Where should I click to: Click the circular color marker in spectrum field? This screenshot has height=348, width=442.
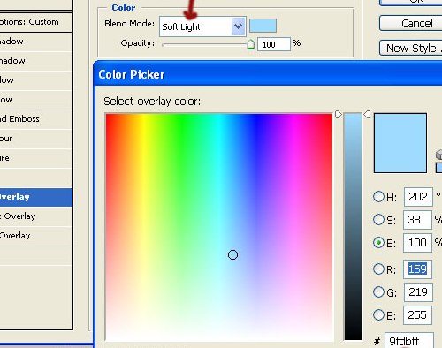(x=232, y=254)
